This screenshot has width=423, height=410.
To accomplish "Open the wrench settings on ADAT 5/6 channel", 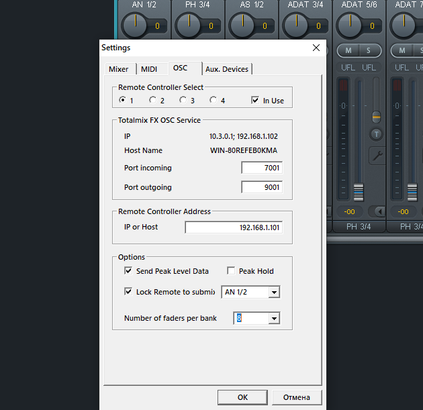I will click(377, 156).
